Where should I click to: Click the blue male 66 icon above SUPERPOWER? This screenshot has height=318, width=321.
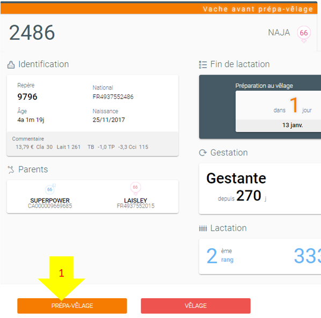(x=50, y=189)
